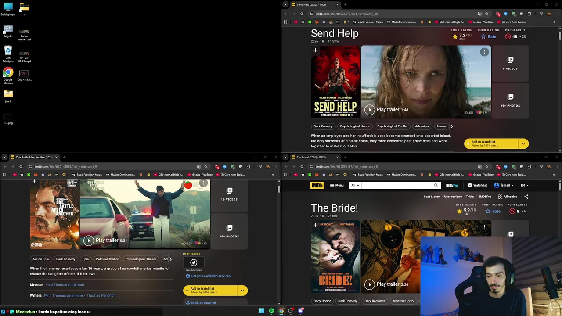
Task: Open IMDbPro logo link in header
Action: click(x=452, y=185)
